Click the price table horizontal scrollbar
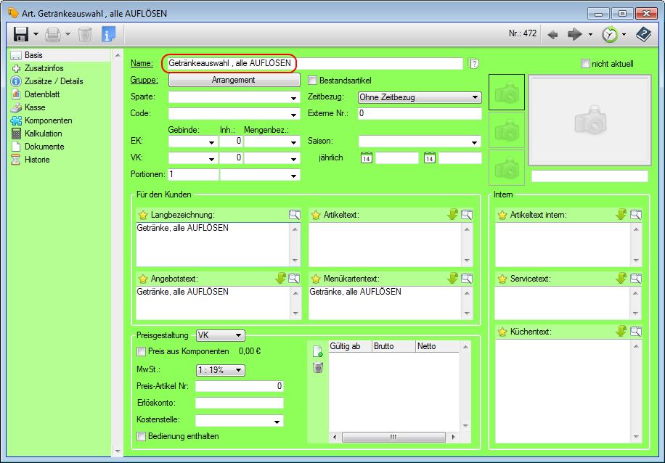665x463 pixels. tap(393, 437)
